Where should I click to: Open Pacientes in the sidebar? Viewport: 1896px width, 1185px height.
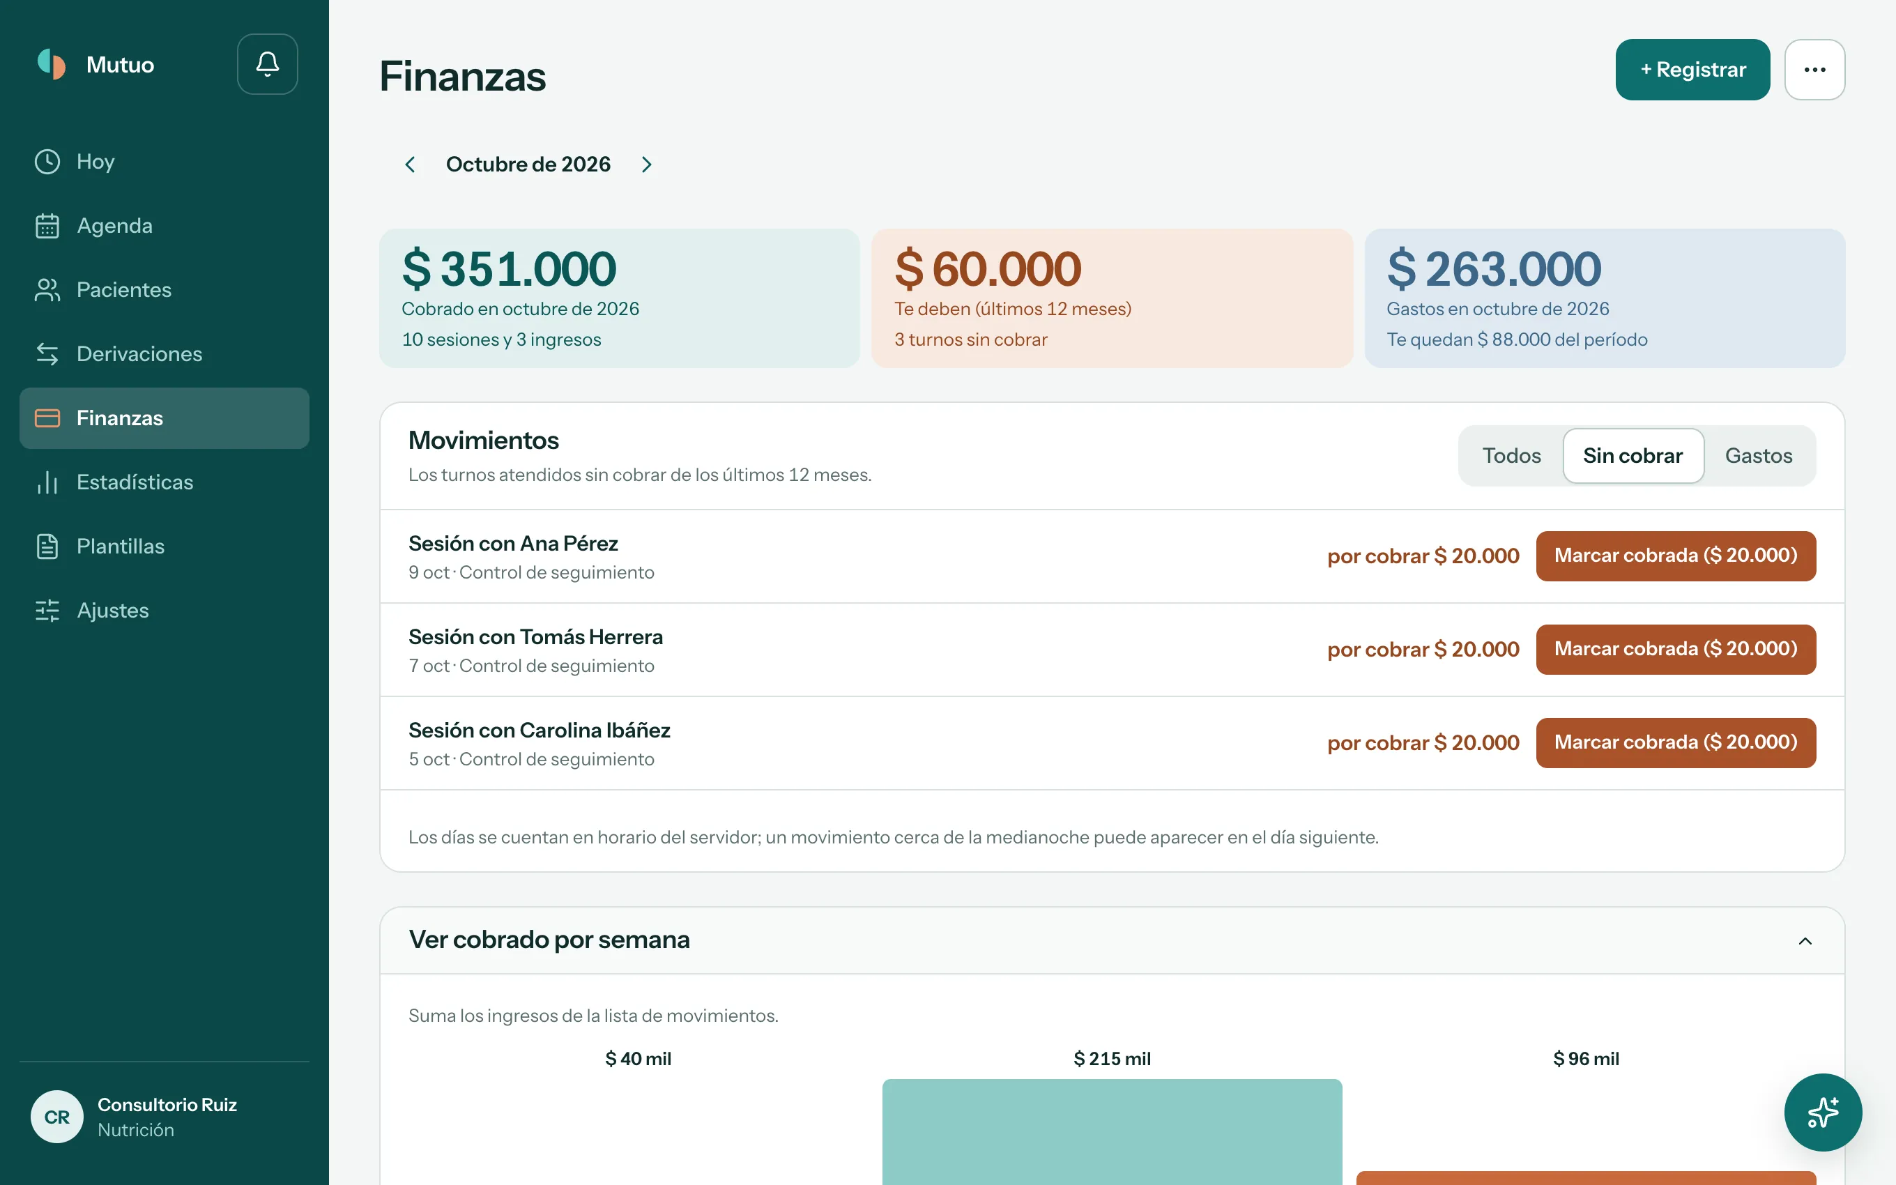(165, 290)
